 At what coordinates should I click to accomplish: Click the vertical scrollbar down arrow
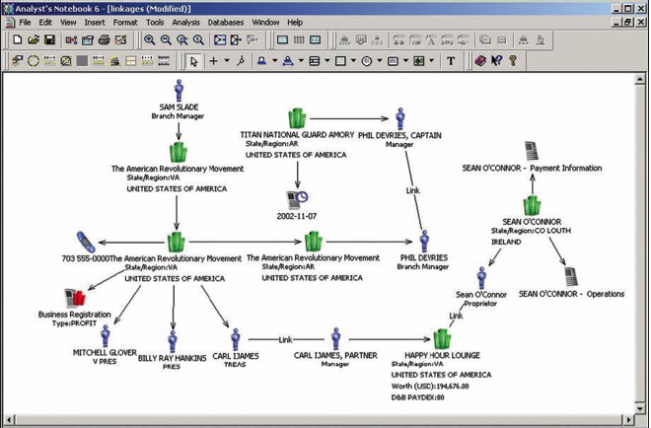pos(640,408)
